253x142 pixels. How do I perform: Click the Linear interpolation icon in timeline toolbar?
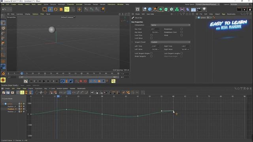click(60, 93)
